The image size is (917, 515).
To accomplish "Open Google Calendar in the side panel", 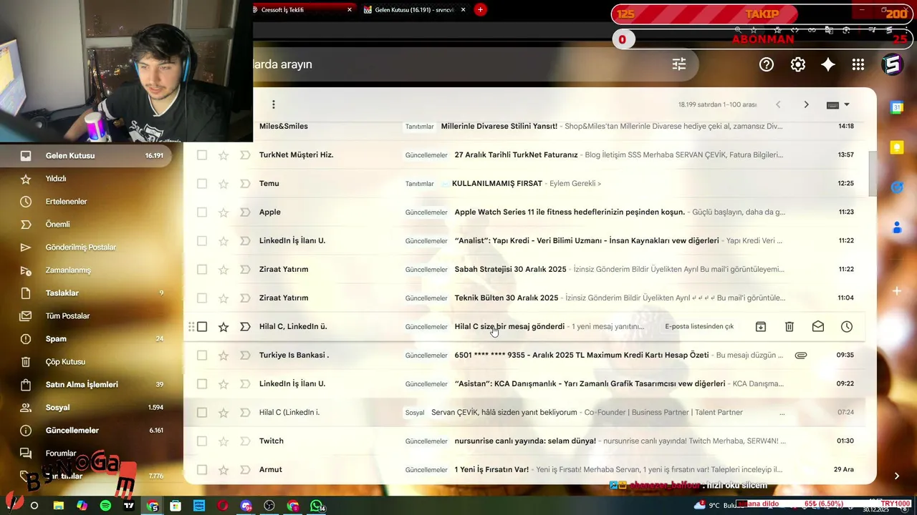I will point(896,107).
